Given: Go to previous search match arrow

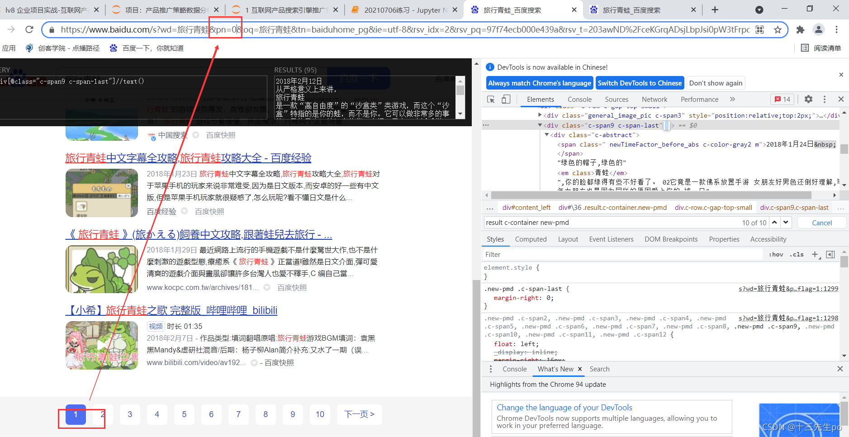Looking at the screenshot, I should tap(774, 222).
